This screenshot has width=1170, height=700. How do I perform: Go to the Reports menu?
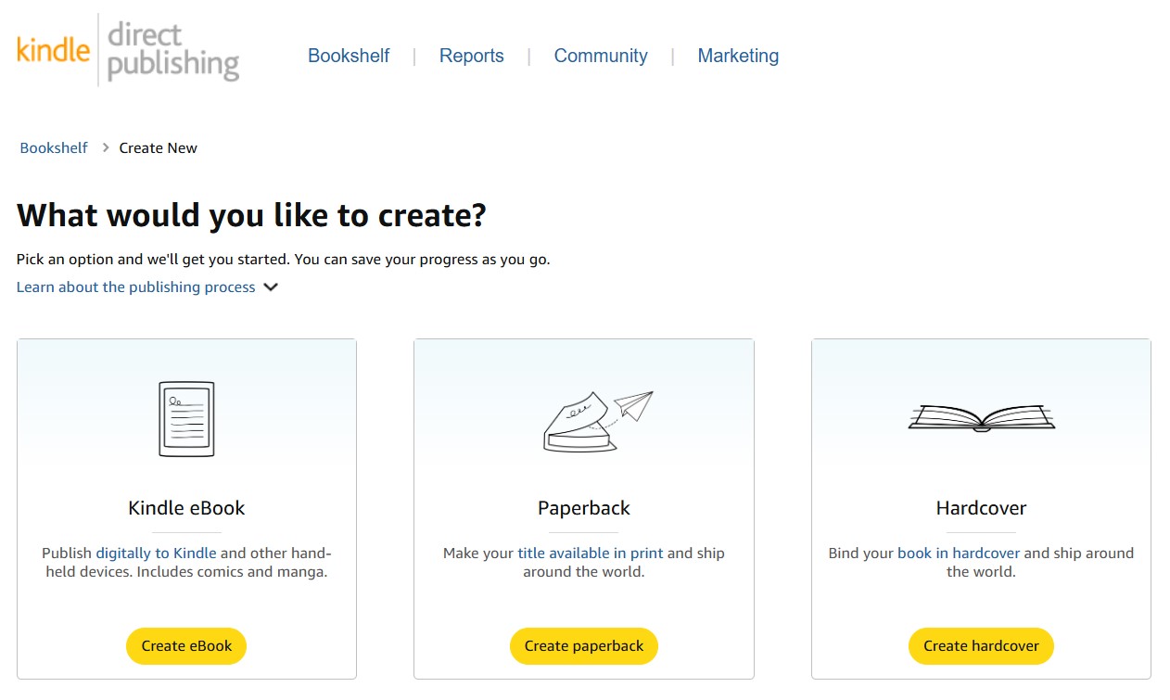(x=471, y=56)
